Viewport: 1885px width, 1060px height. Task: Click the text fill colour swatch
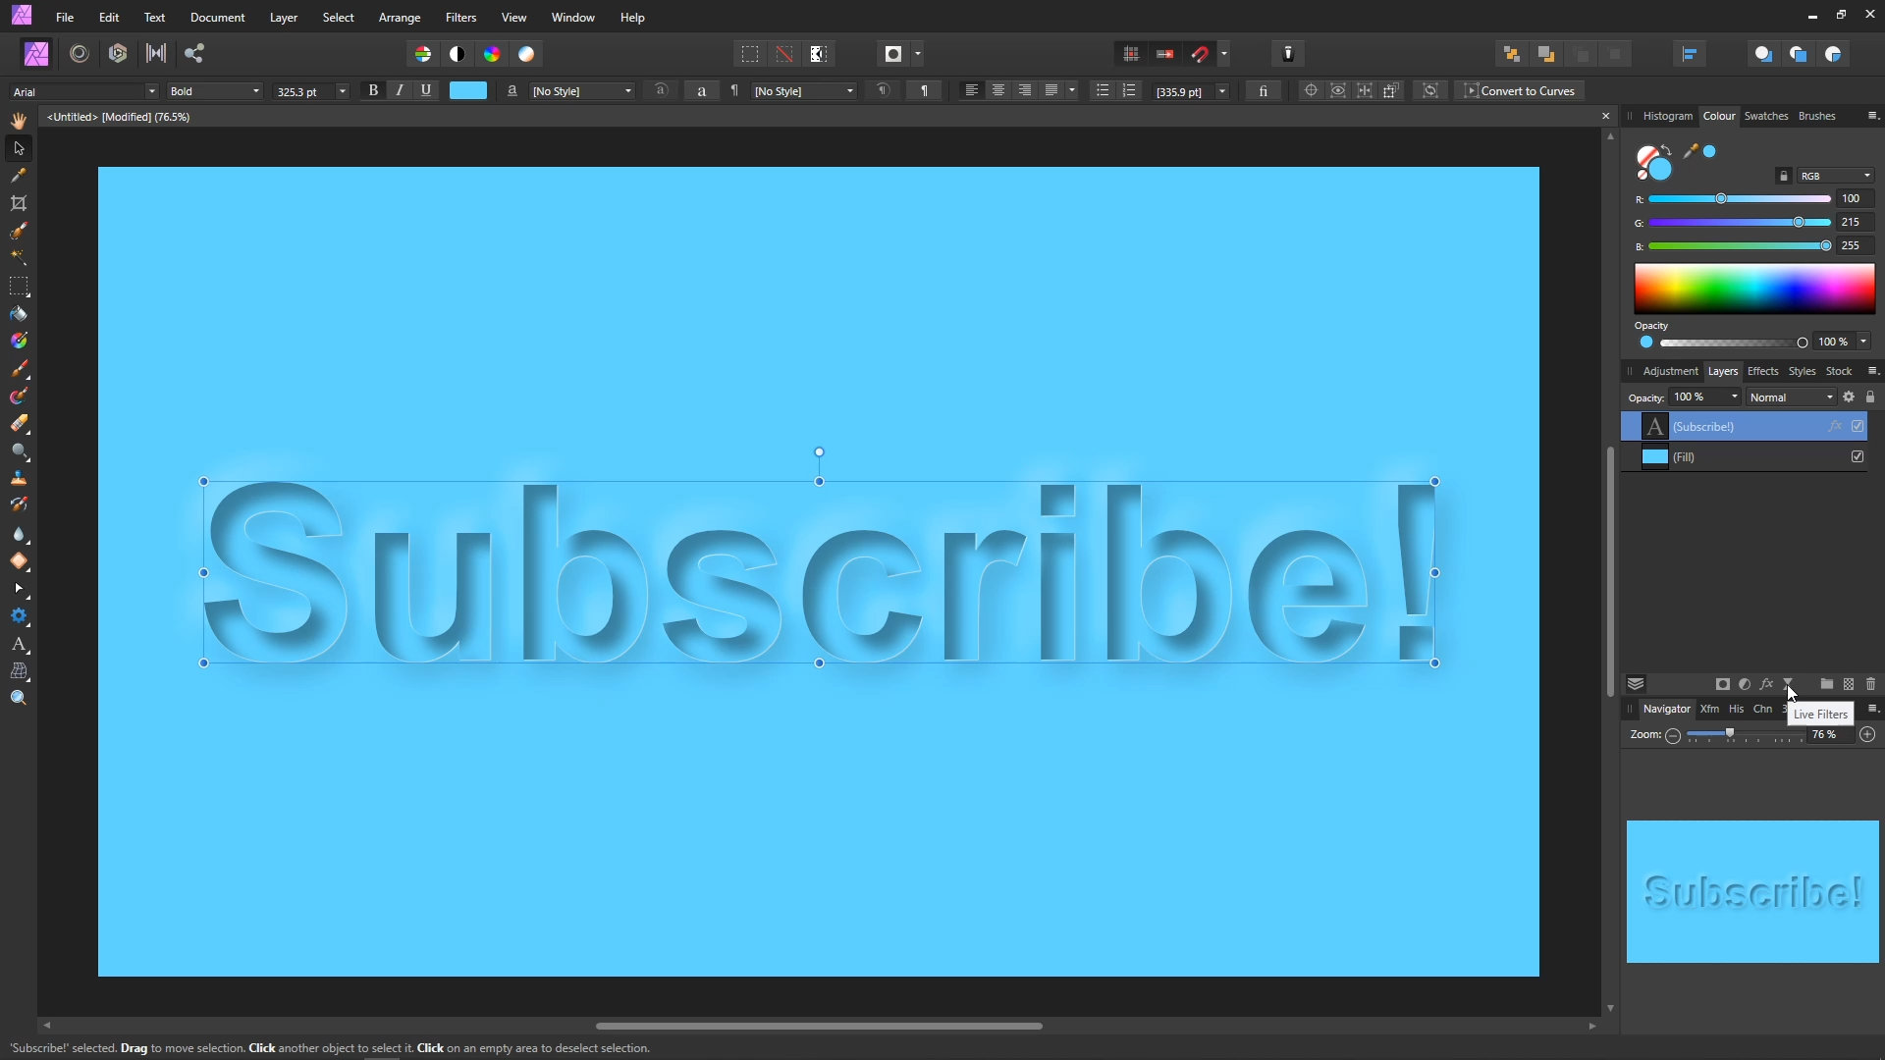click(x=468, y=90)
